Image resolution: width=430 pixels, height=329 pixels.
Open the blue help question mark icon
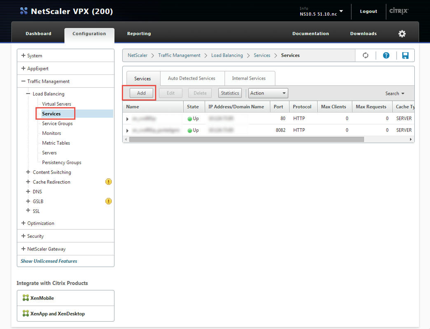click(386, 56)
